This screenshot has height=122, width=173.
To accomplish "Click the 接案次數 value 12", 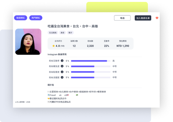I will point(74,46).
